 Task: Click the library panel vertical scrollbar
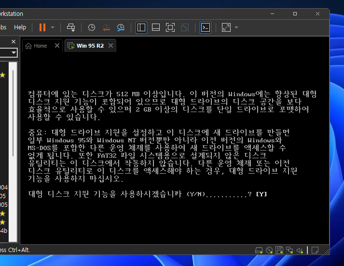(13, 113)
